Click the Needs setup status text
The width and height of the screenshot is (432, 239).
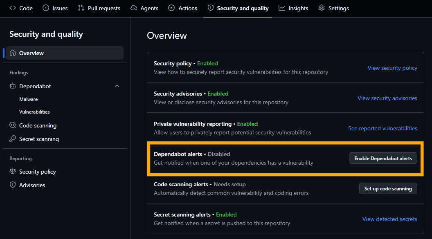pos(229,185)
